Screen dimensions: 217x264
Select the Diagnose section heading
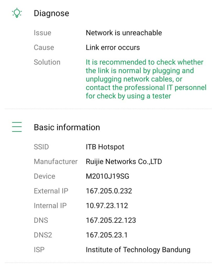coord(51,13)
